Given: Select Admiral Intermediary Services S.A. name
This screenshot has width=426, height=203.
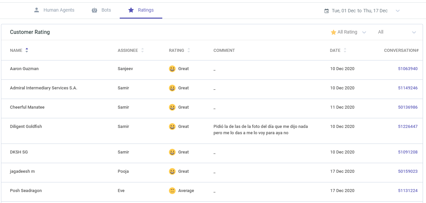Looking at the screenshot, I should click(x=44, y=88).
